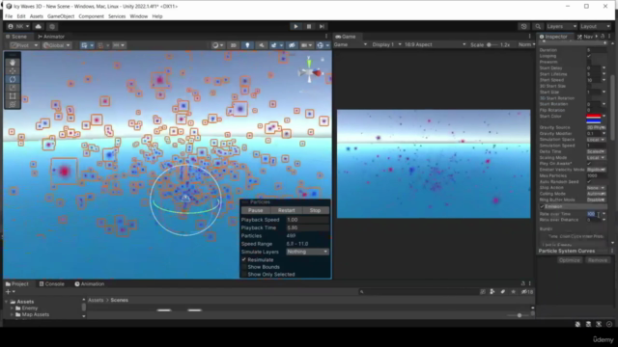Toggle the Emission module checkbox
The image size is (618, 347).
[543, 206]
